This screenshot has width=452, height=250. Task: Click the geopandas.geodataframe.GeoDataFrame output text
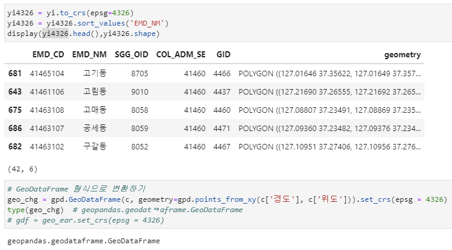click(x=84, y=241)
